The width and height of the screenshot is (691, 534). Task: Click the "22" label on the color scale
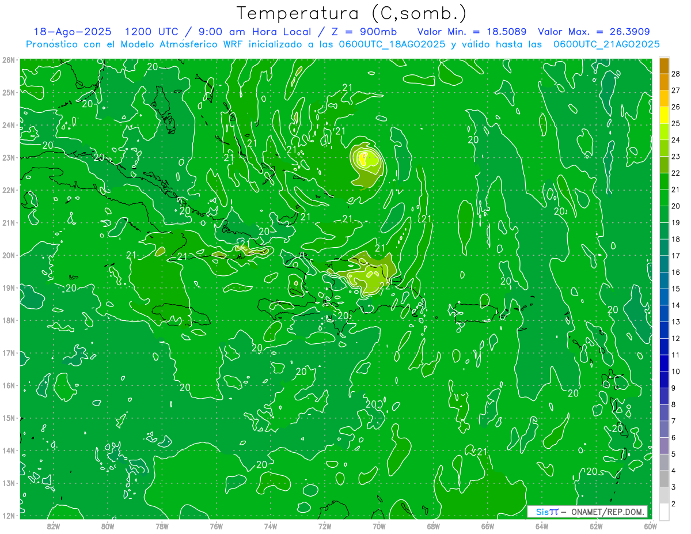click(x=675, y=173)
